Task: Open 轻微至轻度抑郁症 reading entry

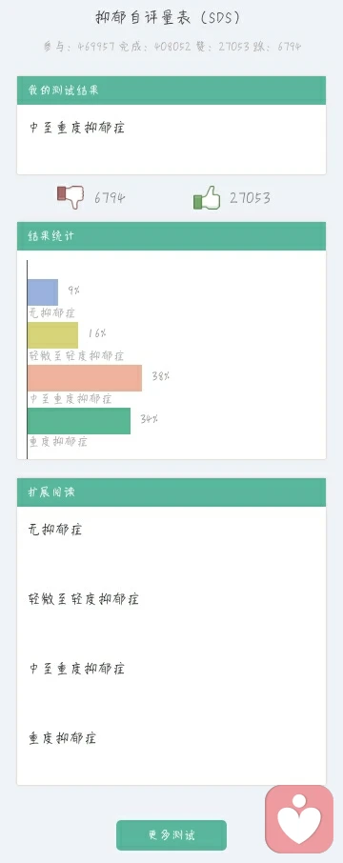Action: [84, 599]
